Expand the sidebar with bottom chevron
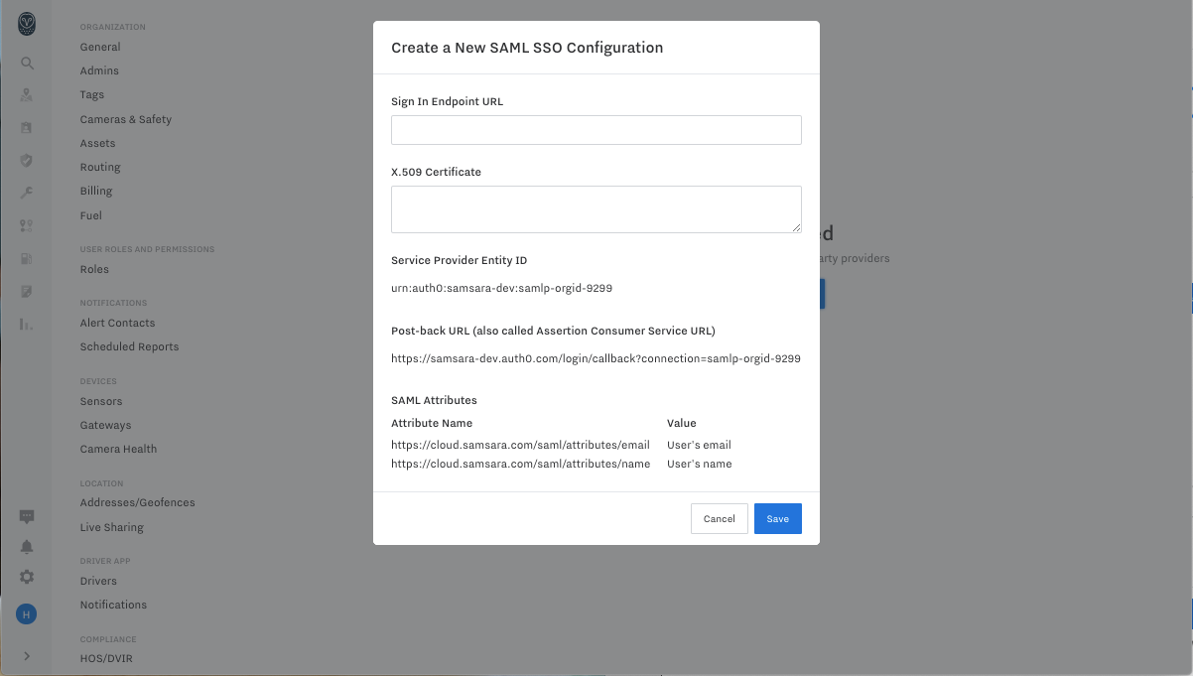 [x=27, y=656]
